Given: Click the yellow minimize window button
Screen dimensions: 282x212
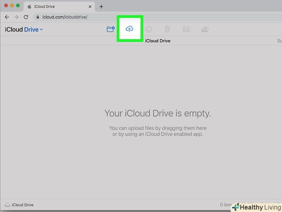Looking at the screenshot, I should (12, 6).
